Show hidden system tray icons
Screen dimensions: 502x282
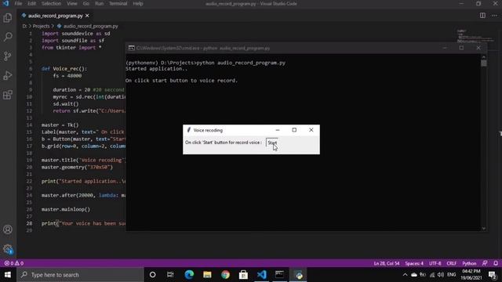(405, 275)
